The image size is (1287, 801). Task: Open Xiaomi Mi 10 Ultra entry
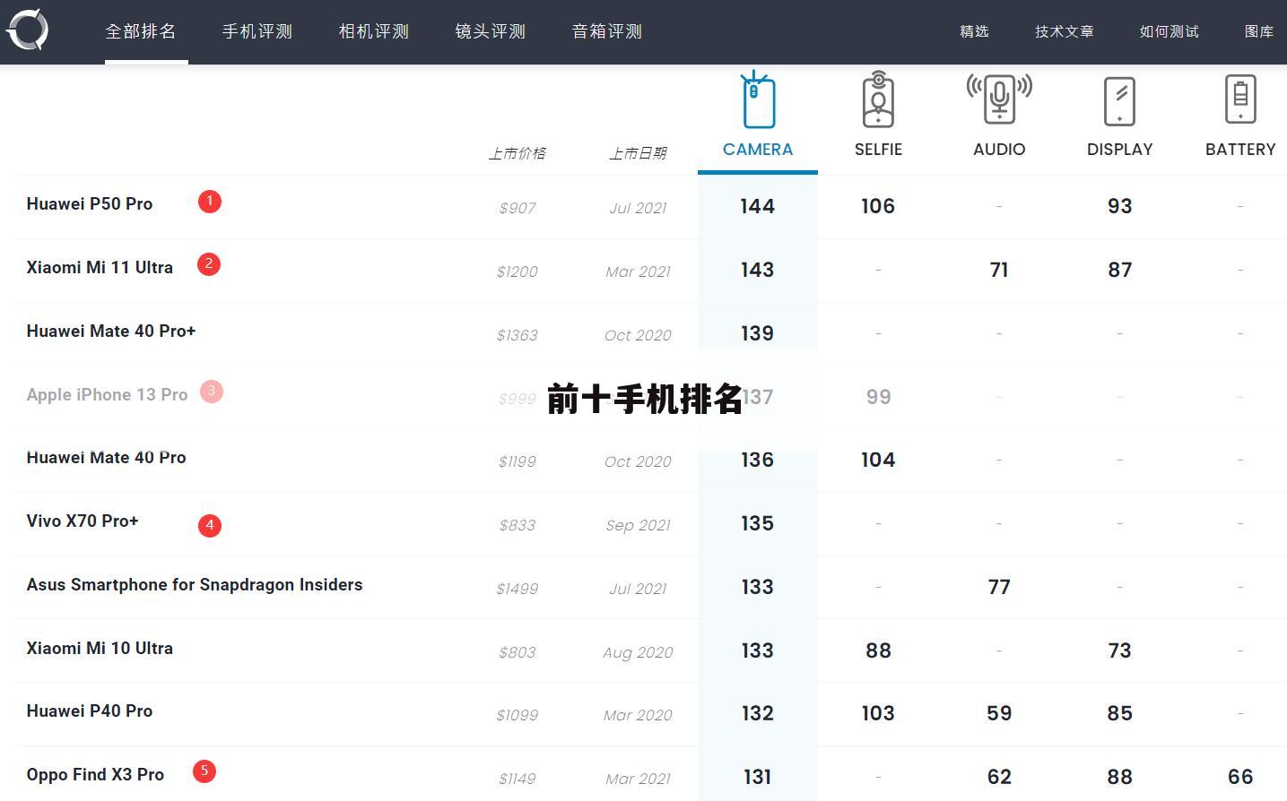pos(100,648)
